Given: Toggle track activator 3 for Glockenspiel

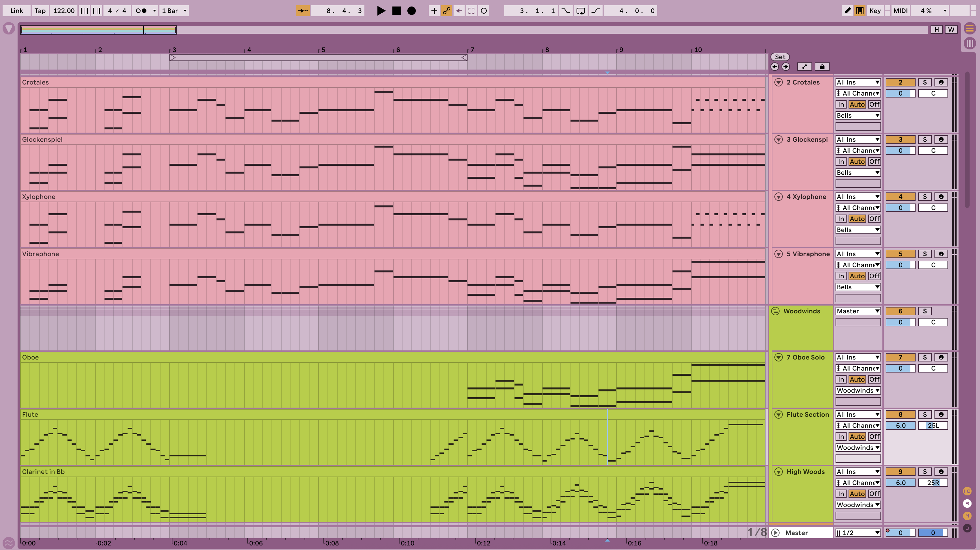Looking at the screenshot, I should (900, 139).
